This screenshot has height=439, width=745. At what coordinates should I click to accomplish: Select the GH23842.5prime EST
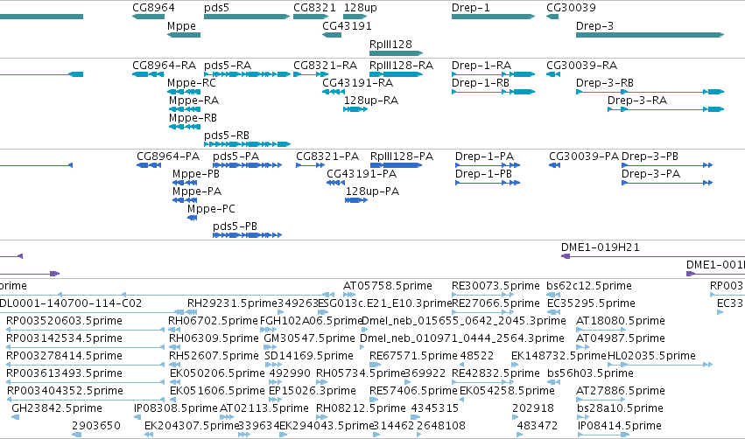coord(15,417)
